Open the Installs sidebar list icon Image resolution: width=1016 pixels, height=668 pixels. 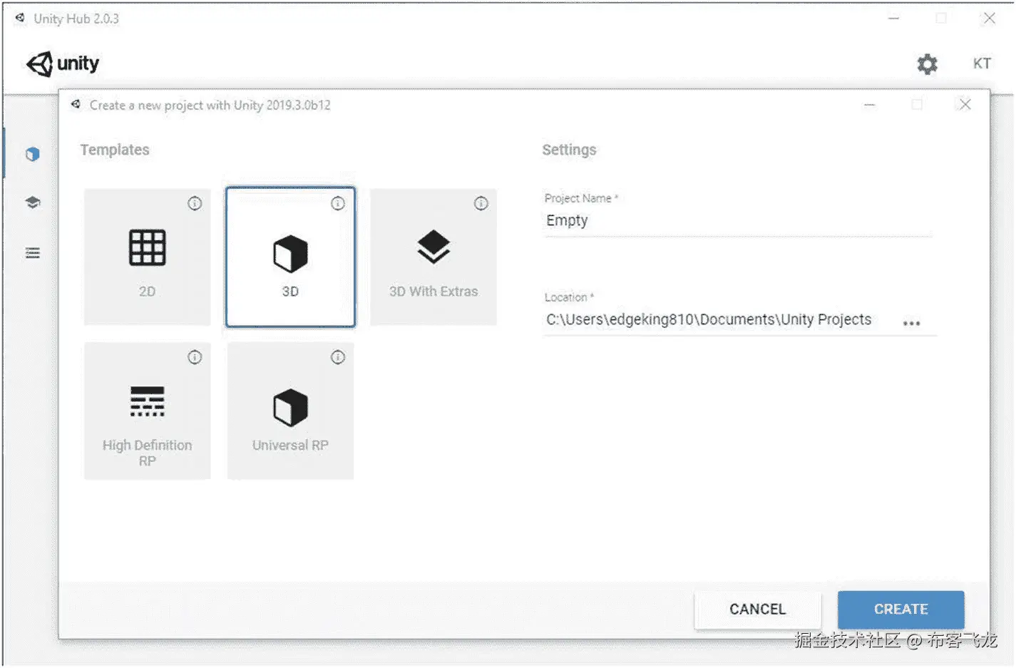tap(32, 252)
